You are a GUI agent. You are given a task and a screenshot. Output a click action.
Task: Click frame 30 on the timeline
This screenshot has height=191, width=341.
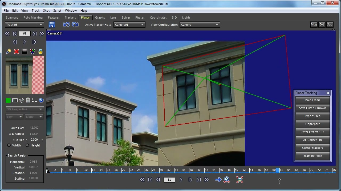[x=161, y=170]
